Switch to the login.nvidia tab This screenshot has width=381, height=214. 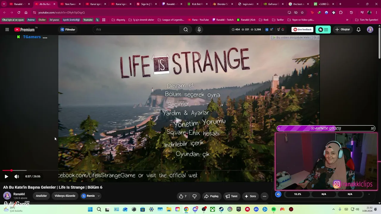coord(248,4)
